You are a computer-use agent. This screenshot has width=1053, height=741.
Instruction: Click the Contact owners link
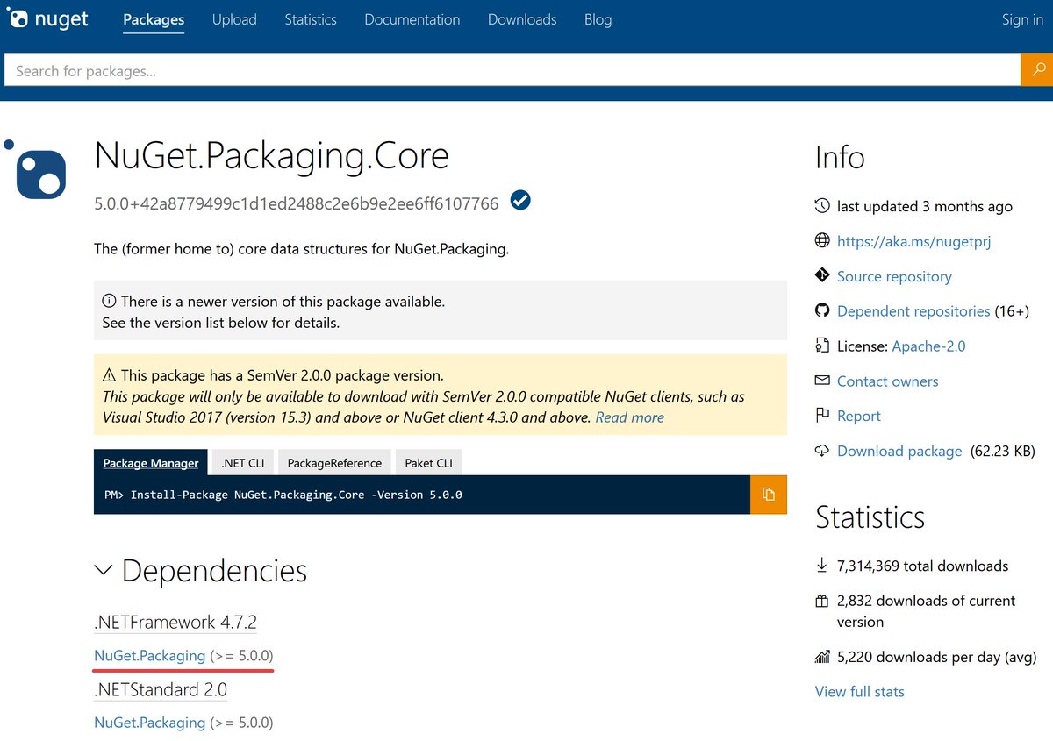[x=888, y=381]
